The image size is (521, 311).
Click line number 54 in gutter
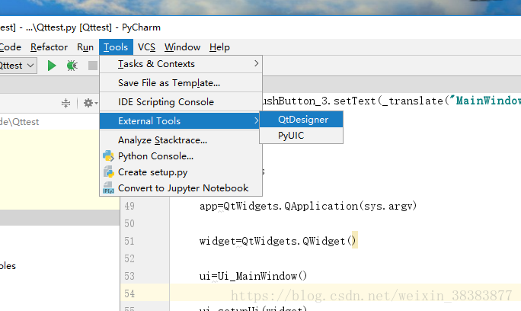coord(129,293)
